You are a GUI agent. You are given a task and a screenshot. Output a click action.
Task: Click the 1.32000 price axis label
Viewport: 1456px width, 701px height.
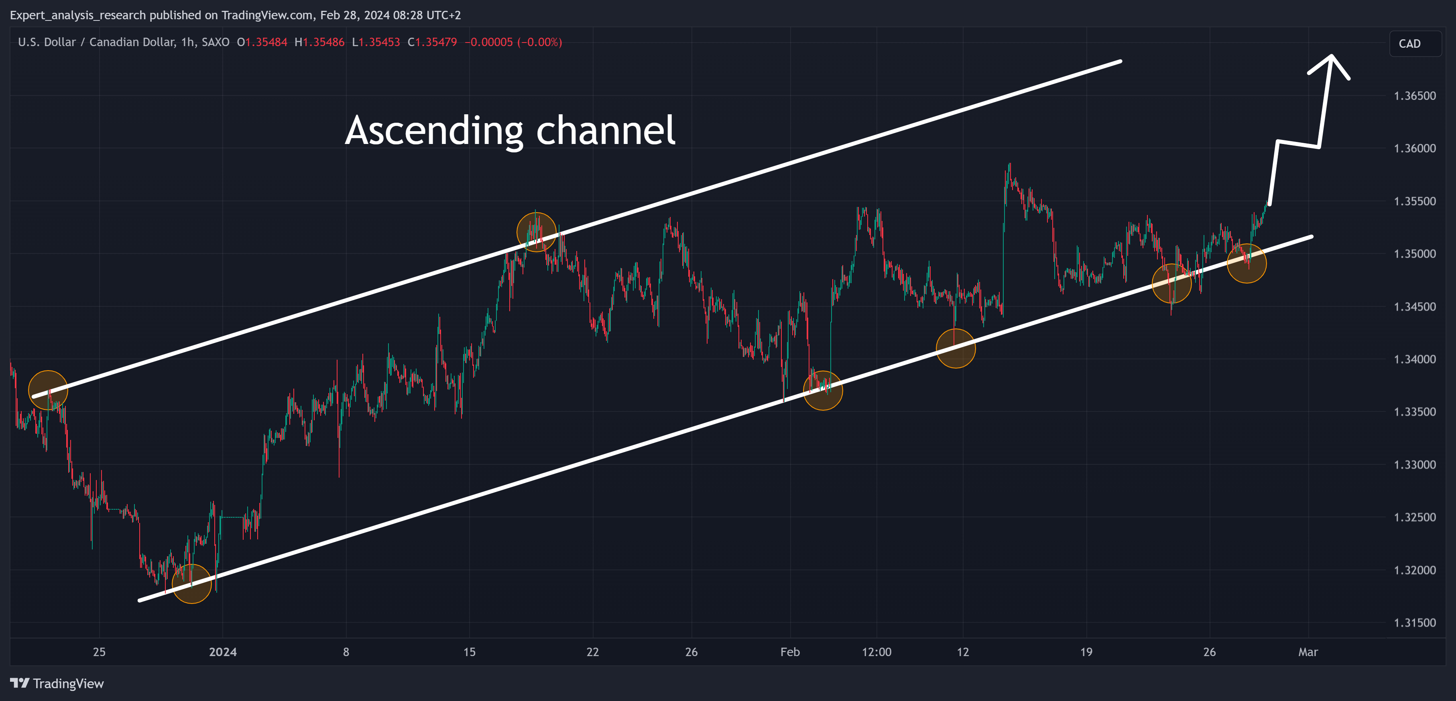coord(1415,570)
